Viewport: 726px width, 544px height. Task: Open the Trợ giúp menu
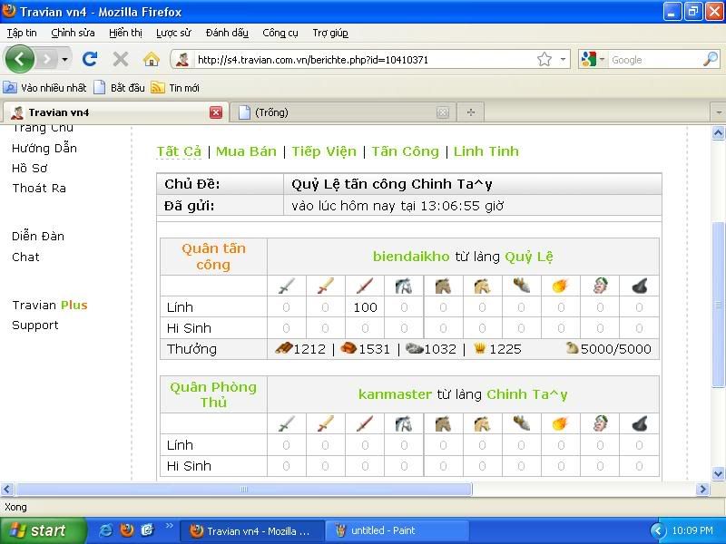[330, 33]
